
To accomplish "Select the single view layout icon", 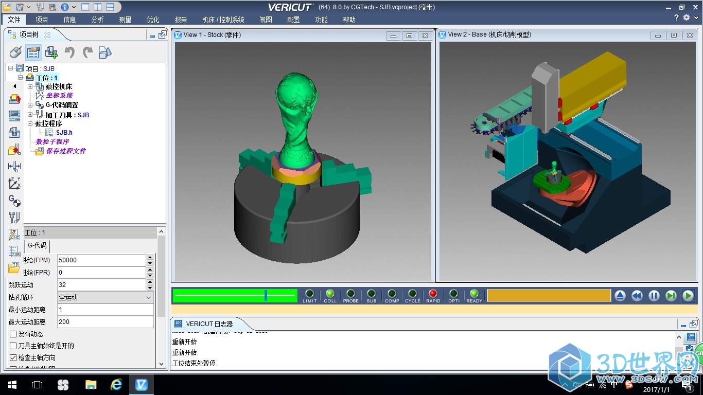I will pos(85,7).
